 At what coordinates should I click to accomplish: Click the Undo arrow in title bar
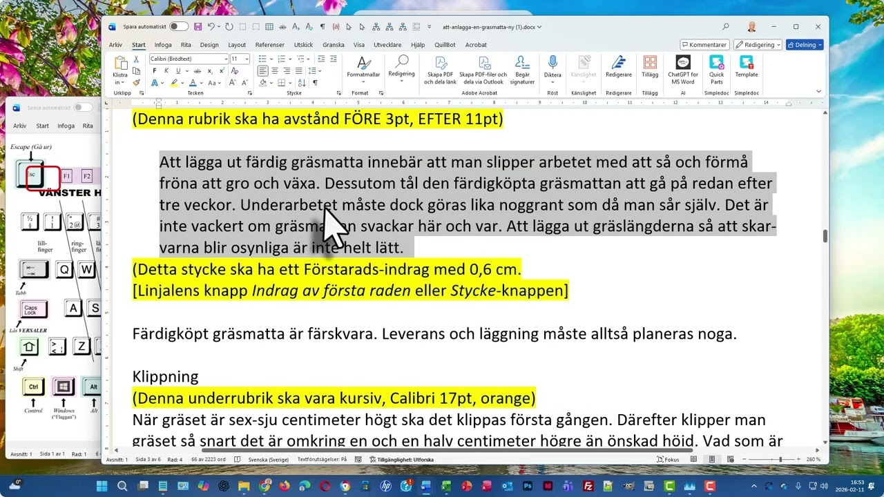coord(211,26)
